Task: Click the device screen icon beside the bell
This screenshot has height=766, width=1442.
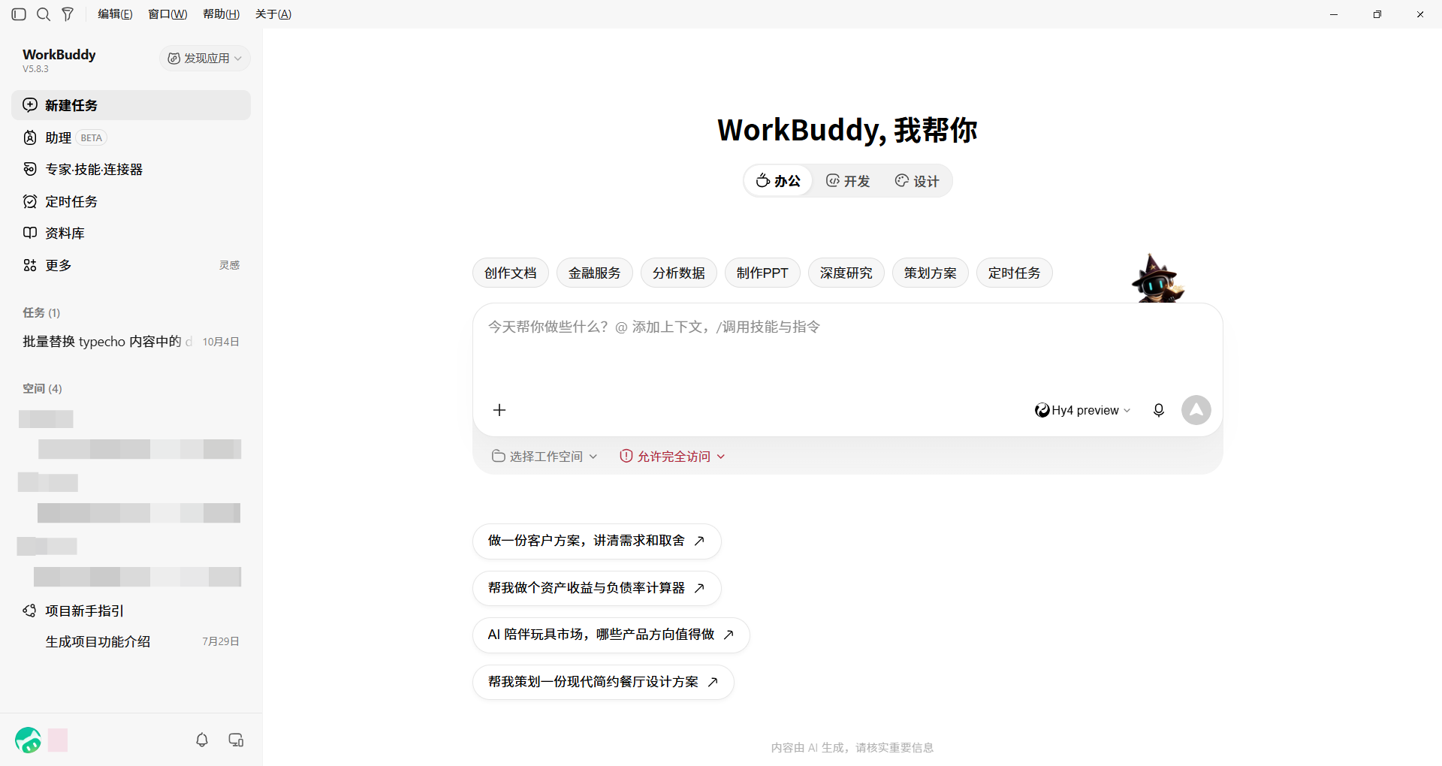Action: [236, 740]
